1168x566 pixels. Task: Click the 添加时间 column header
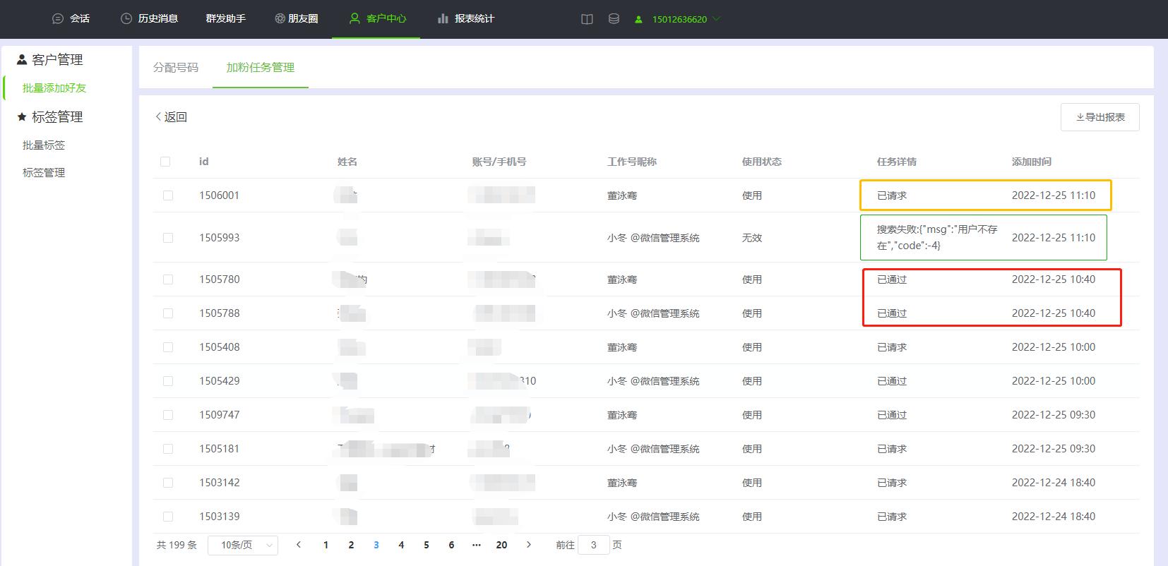pos(1032,162)
